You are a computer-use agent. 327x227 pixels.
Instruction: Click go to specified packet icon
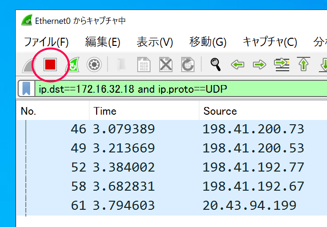pyautogui.click(x=282, y=65)
